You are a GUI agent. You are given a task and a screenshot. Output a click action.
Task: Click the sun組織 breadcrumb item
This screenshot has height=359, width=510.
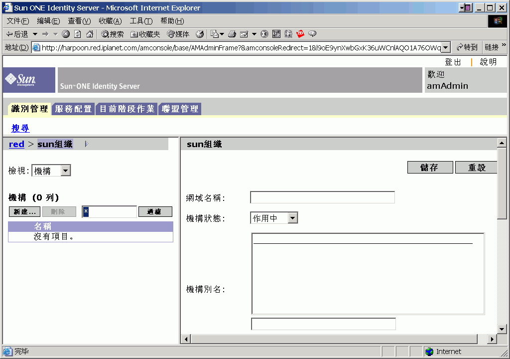click(x=55, y=144)
